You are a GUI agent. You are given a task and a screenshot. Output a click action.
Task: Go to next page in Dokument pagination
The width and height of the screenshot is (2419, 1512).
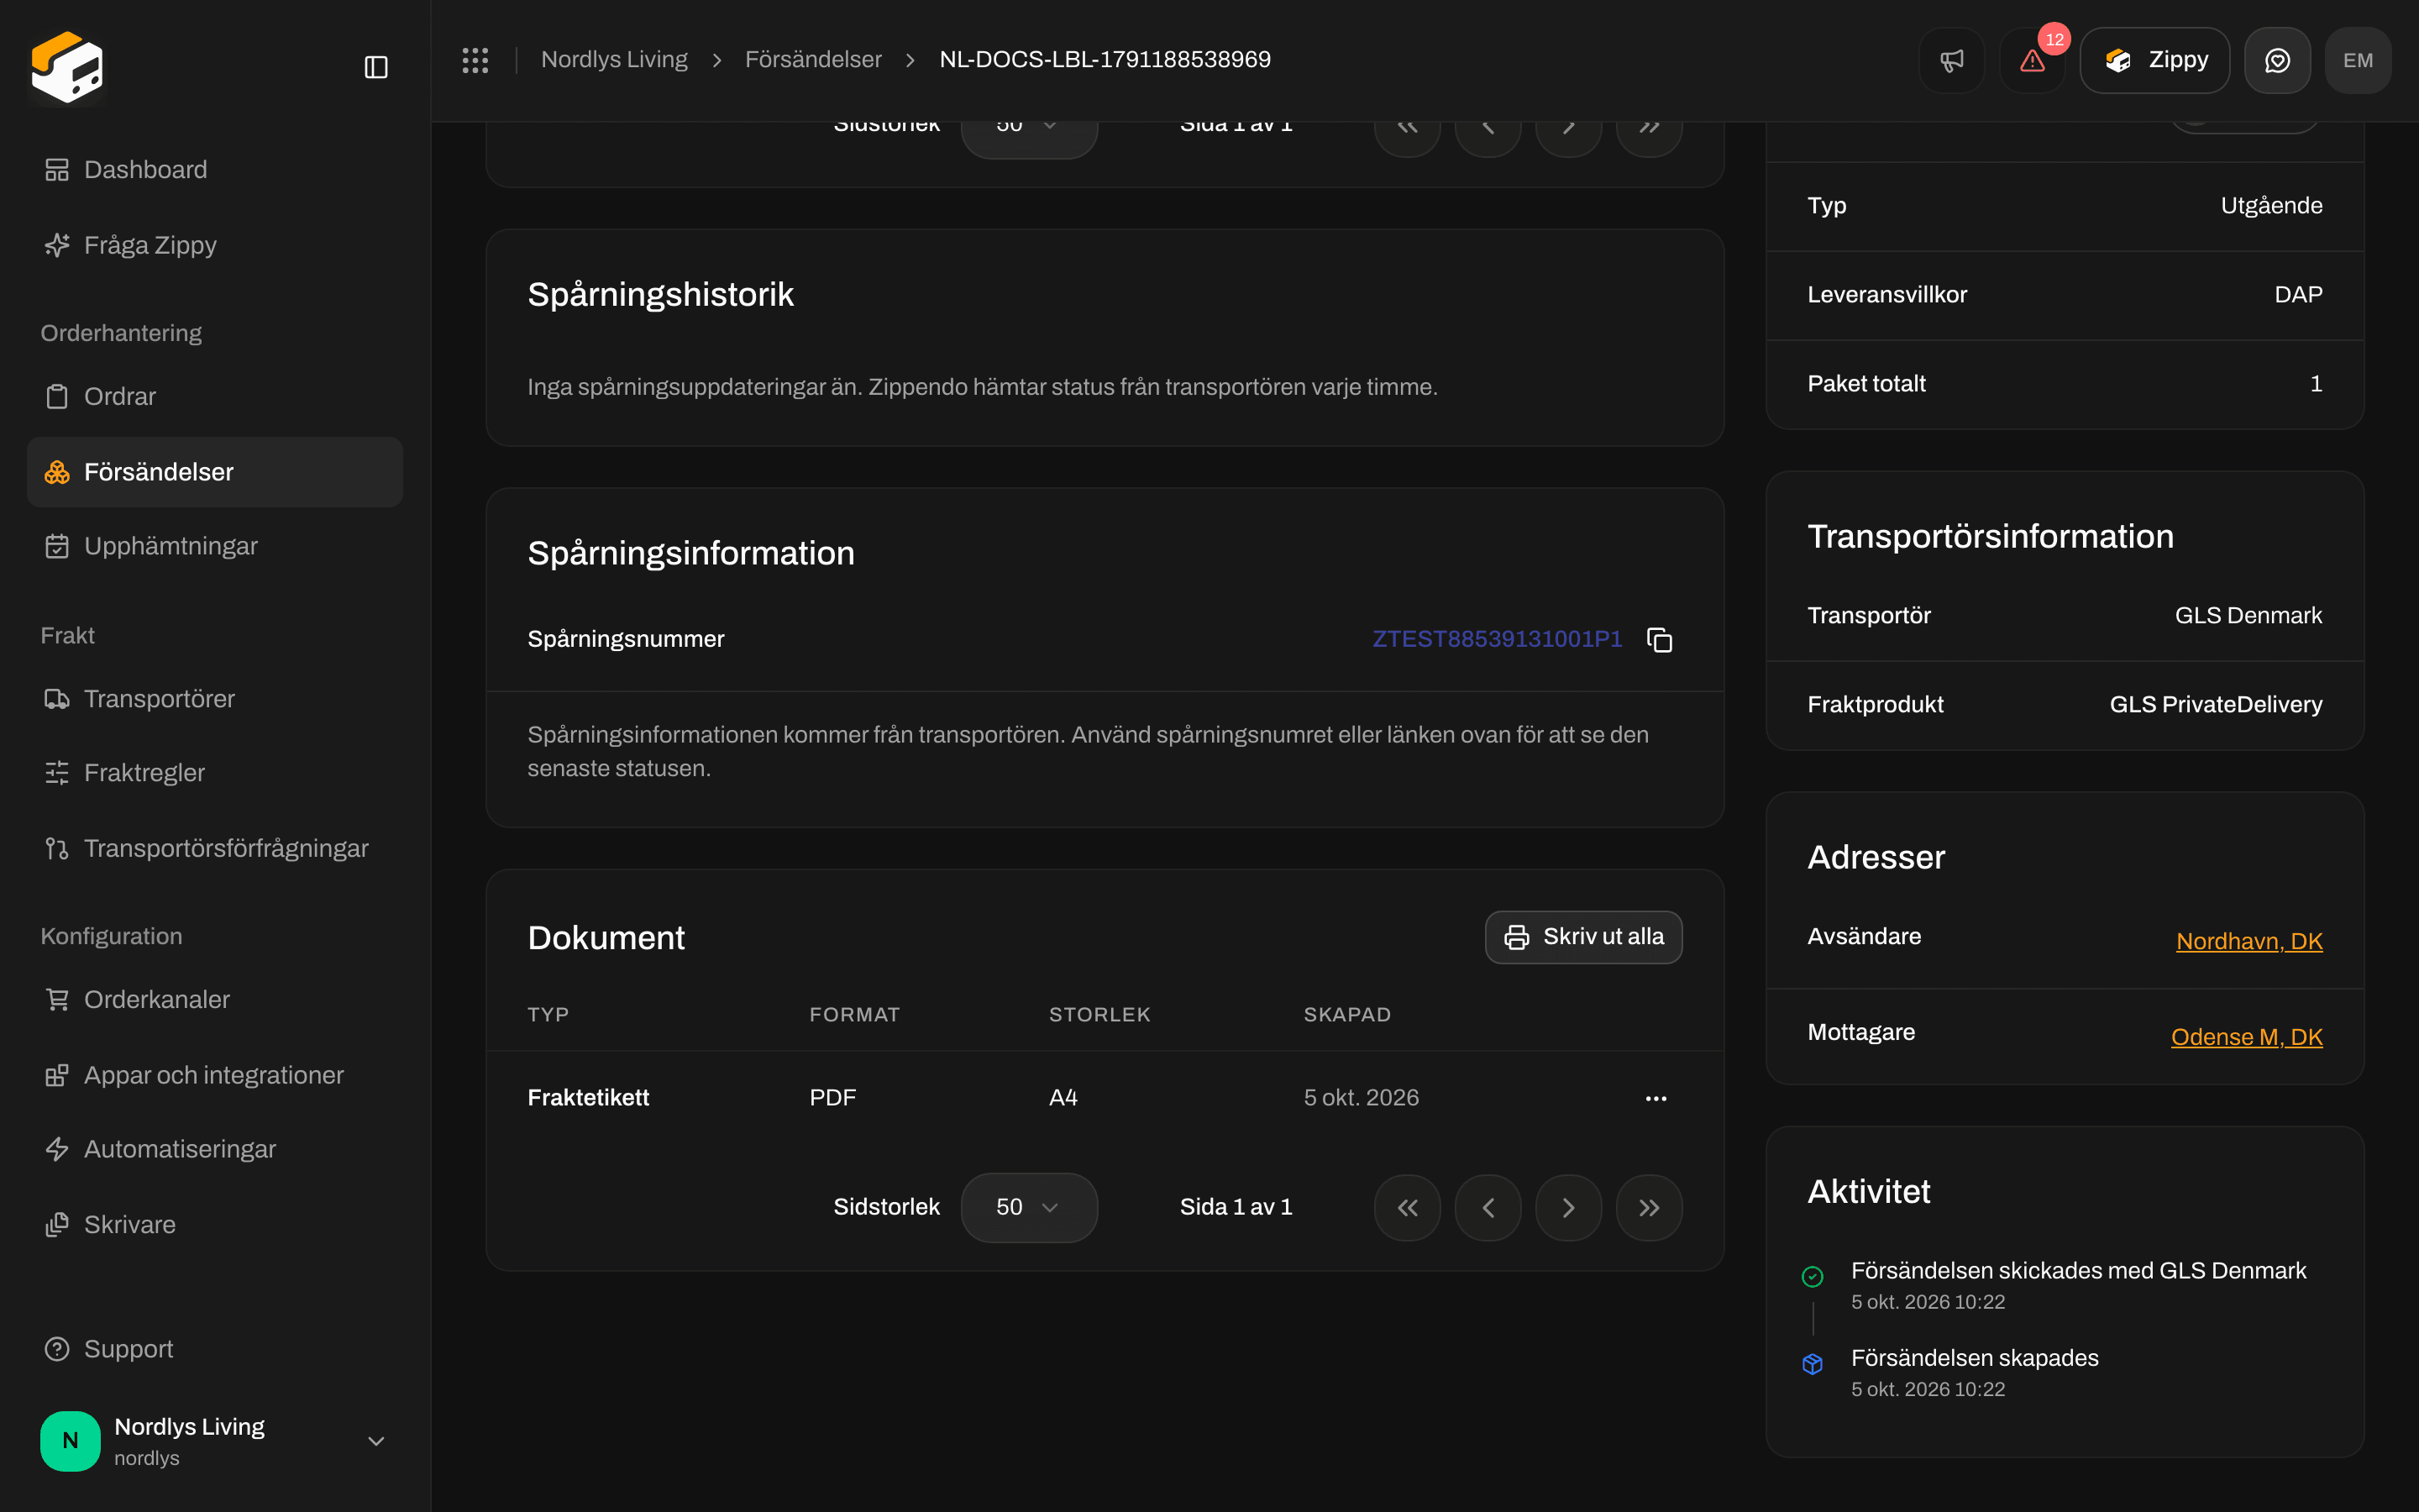pyautogui.click(x=1568, y=1208)
